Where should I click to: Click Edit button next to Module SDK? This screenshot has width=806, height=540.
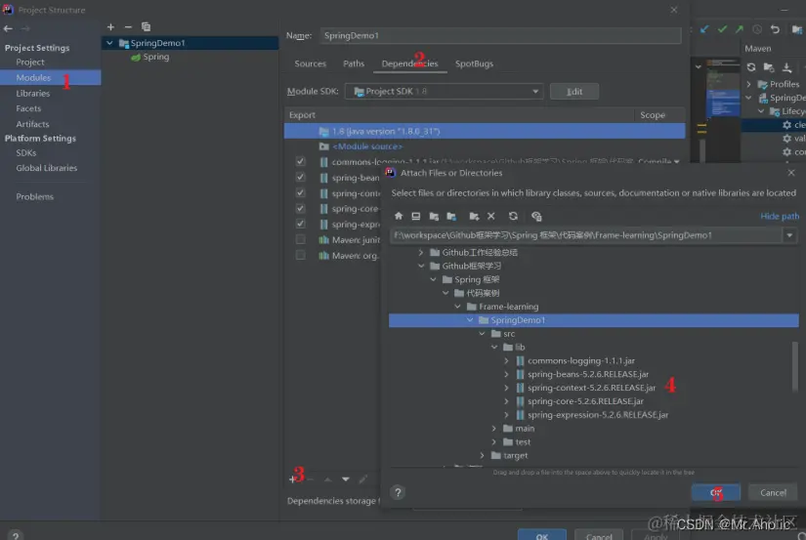(x=574, y=92)
